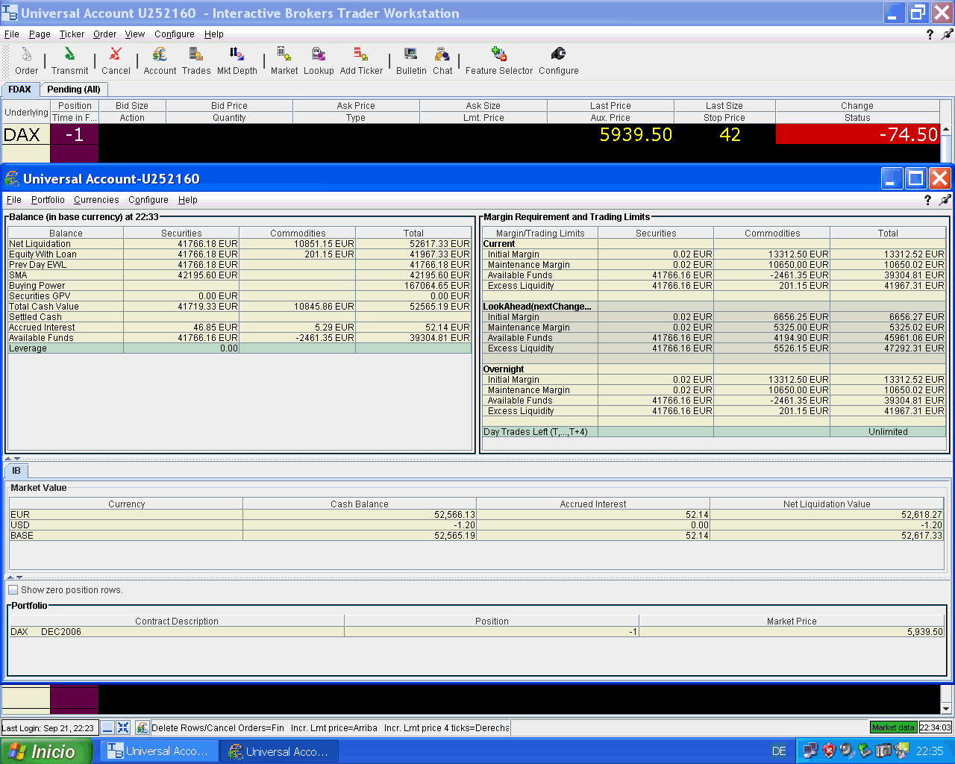Click the Net Liquidation Value column header

827,504
